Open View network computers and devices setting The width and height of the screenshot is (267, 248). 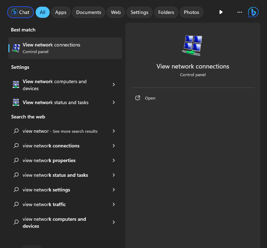pos(65,85)
